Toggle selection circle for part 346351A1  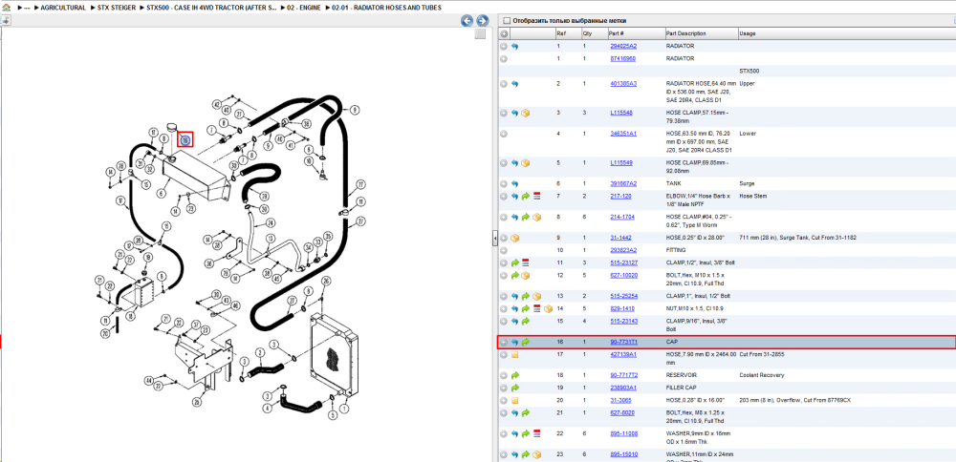[504, 134]
